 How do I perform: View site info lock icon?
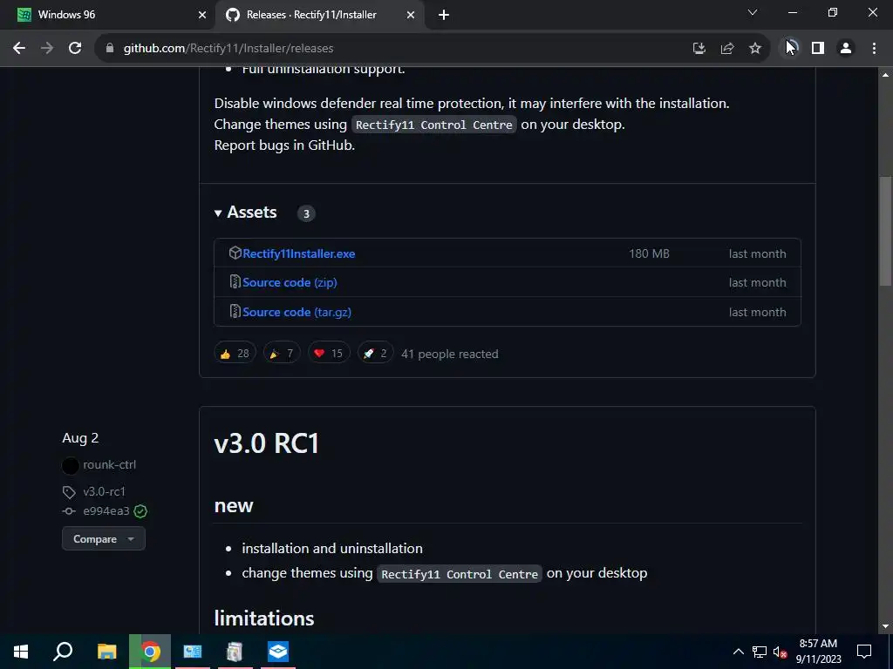tap(109, 49)
